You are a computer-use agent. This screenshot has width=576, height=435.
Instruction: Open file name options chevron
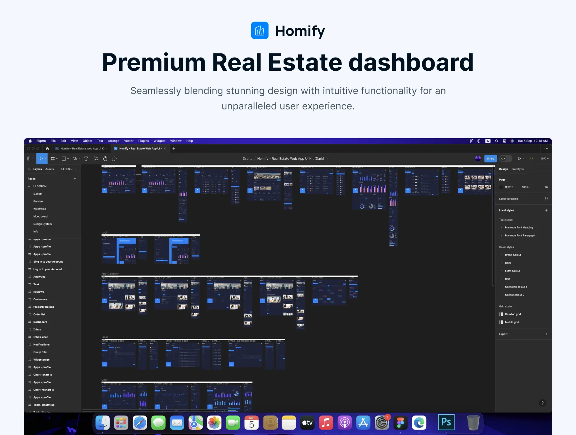click(327, 159)
